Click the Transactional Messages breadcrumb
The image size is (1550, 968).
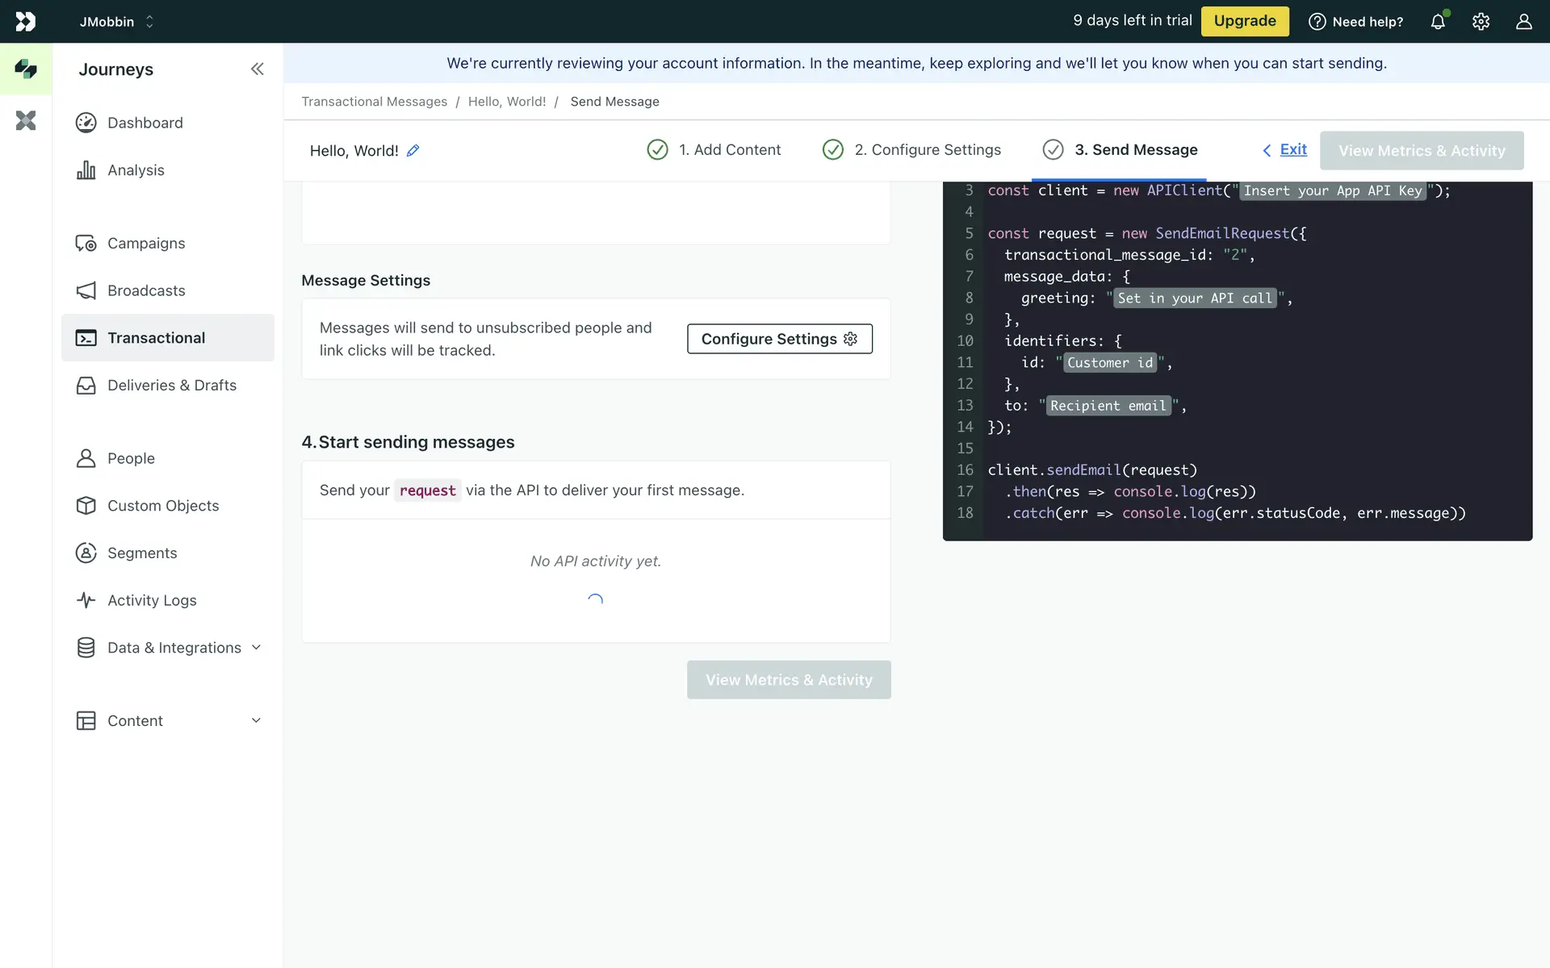coord(374,102)
